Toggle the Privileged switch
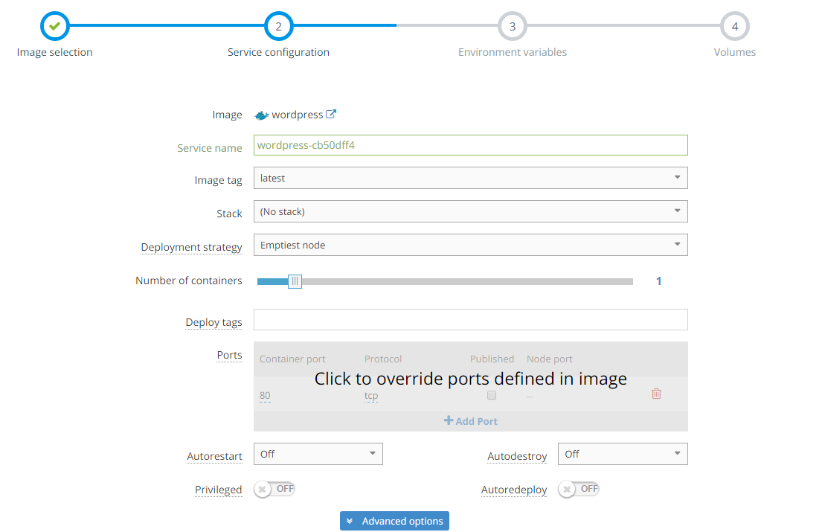The height and width of the screenshot is (532, 822). [274, 489]
